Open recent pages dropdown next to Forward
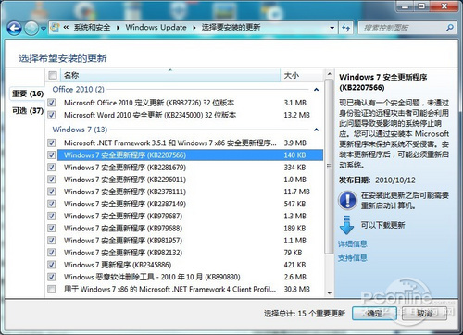This screenshot has height=335, width=463. [x=44, y=29]
